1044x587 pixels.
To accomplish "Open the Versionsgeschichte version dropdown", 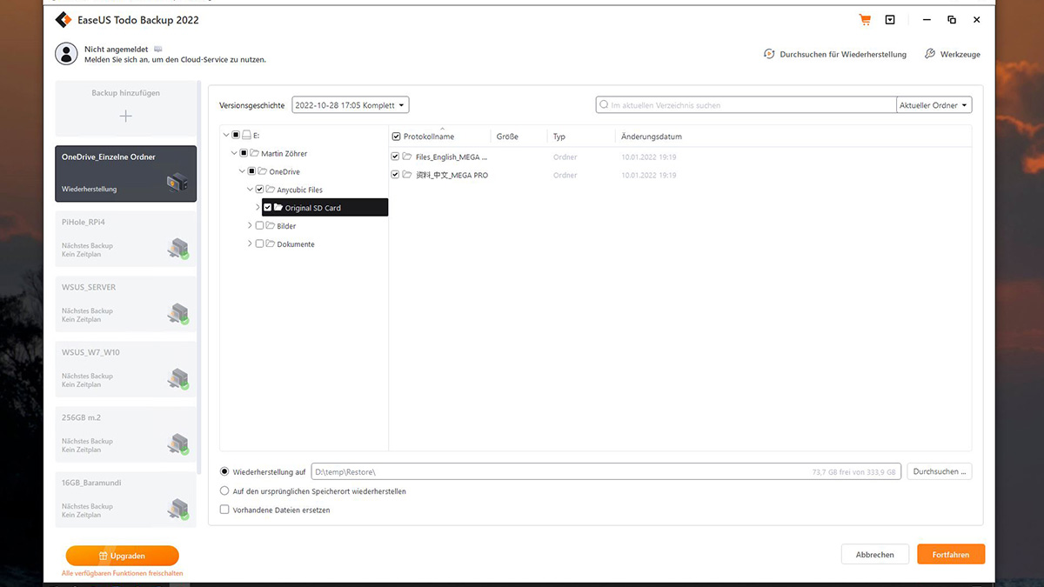I will 351,105.
